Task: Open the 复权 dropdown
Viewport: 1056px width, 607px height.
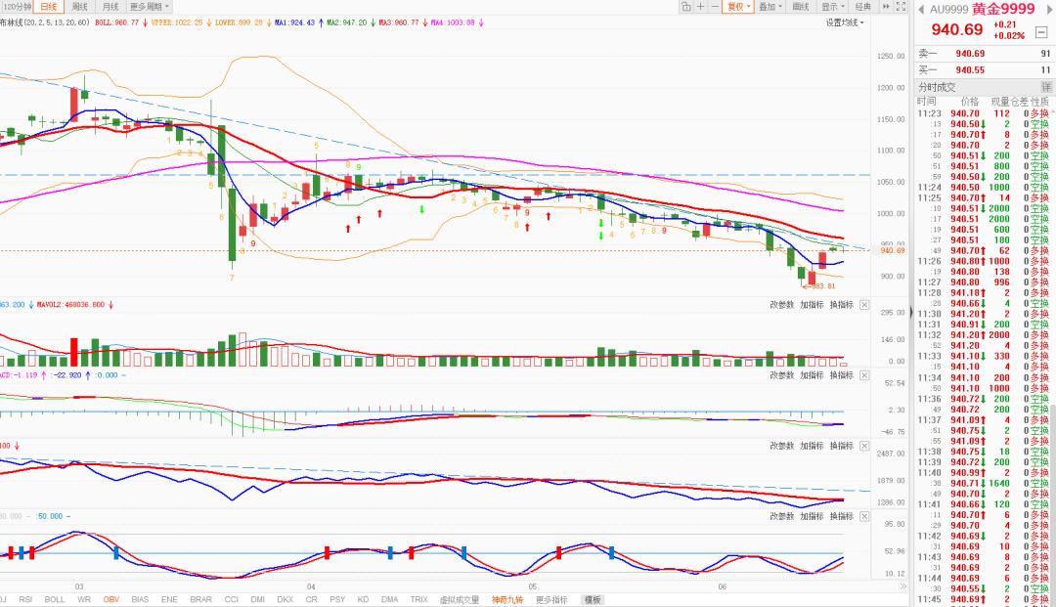Action: point(738,7)
